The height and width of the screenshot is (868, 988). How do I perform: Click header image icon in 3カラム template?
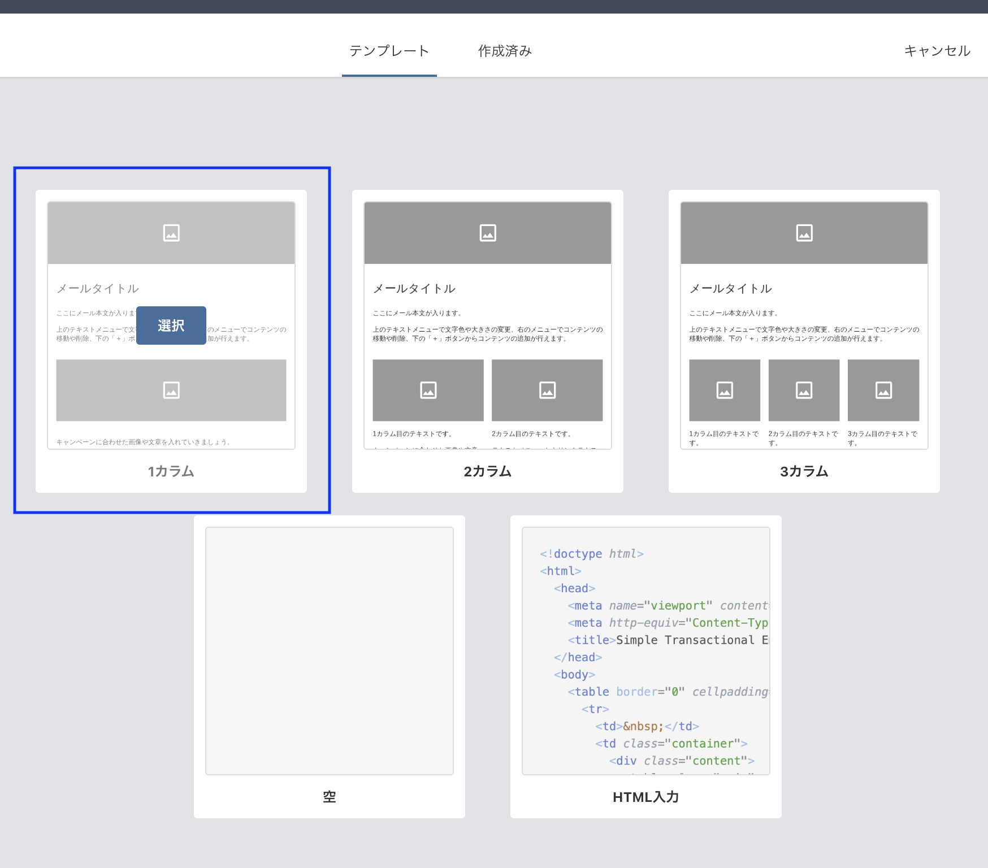[x=804, y=233]
